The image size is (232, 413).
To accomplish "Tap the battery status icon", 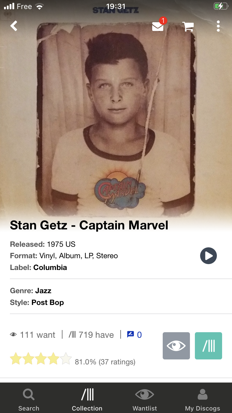I will pos(220,6).
